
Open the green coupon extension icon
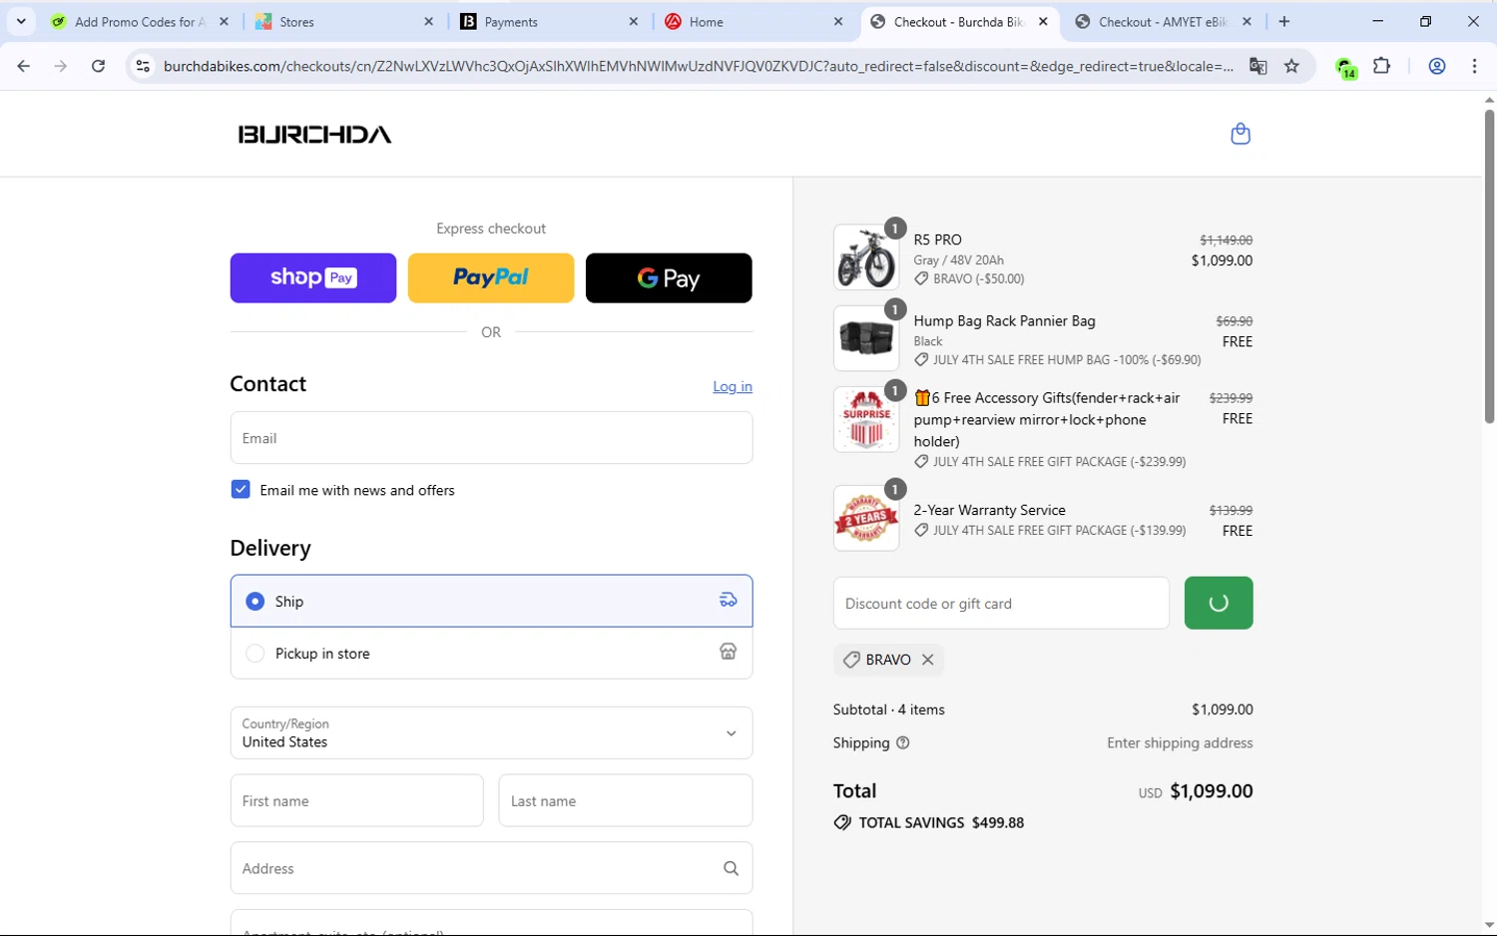pos(1346,67)
